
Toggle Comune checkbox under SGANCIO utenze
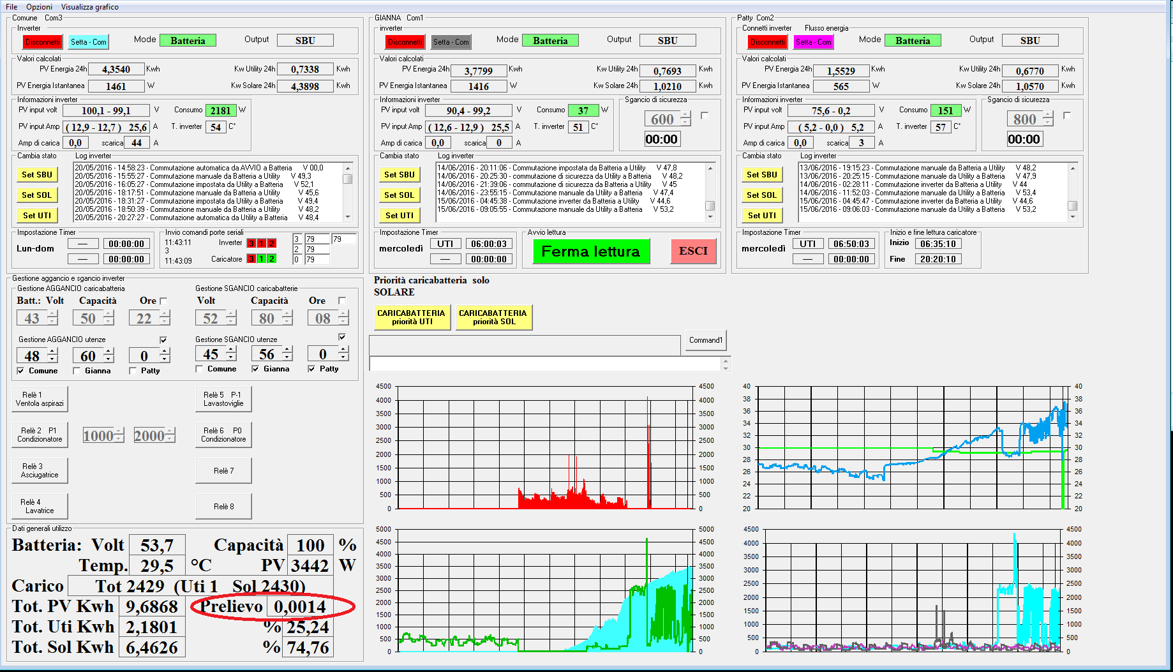point(199,369)
